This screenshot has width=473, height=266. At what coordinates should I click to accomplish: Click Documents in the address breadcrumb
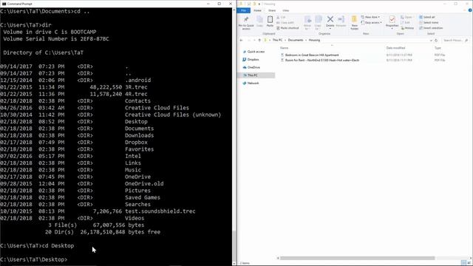coord(296,40)
